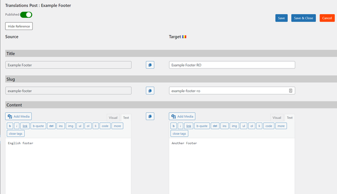
Task: Insert li tag in source editor
Action: 96,126
